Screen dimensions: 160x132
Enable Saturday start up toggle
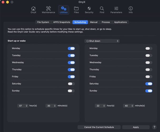[x=71, y=84]
